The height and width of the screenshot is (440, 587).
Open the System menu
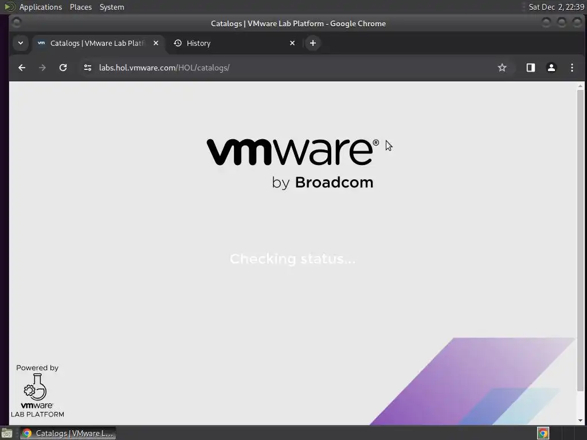tap(112, 7)
